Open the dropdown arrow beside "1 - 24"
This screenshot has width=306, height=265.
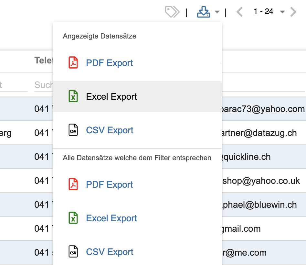(282, 12)
